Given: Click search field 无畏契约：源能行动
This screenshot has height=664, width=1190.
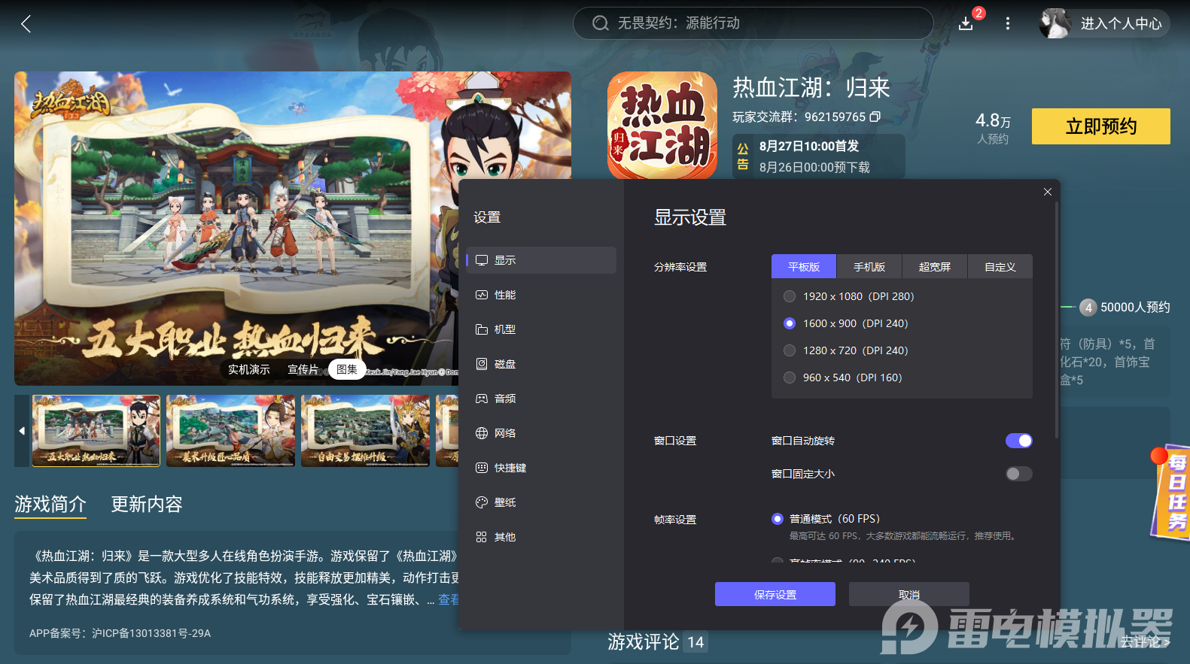Looking at the screenshot, I should point(753,23).
